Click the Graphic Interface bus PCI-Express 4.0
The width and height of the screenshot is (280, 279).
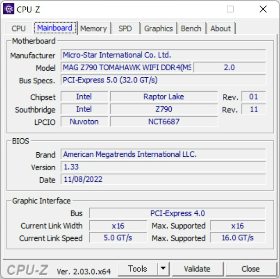(x=177, y=213)
